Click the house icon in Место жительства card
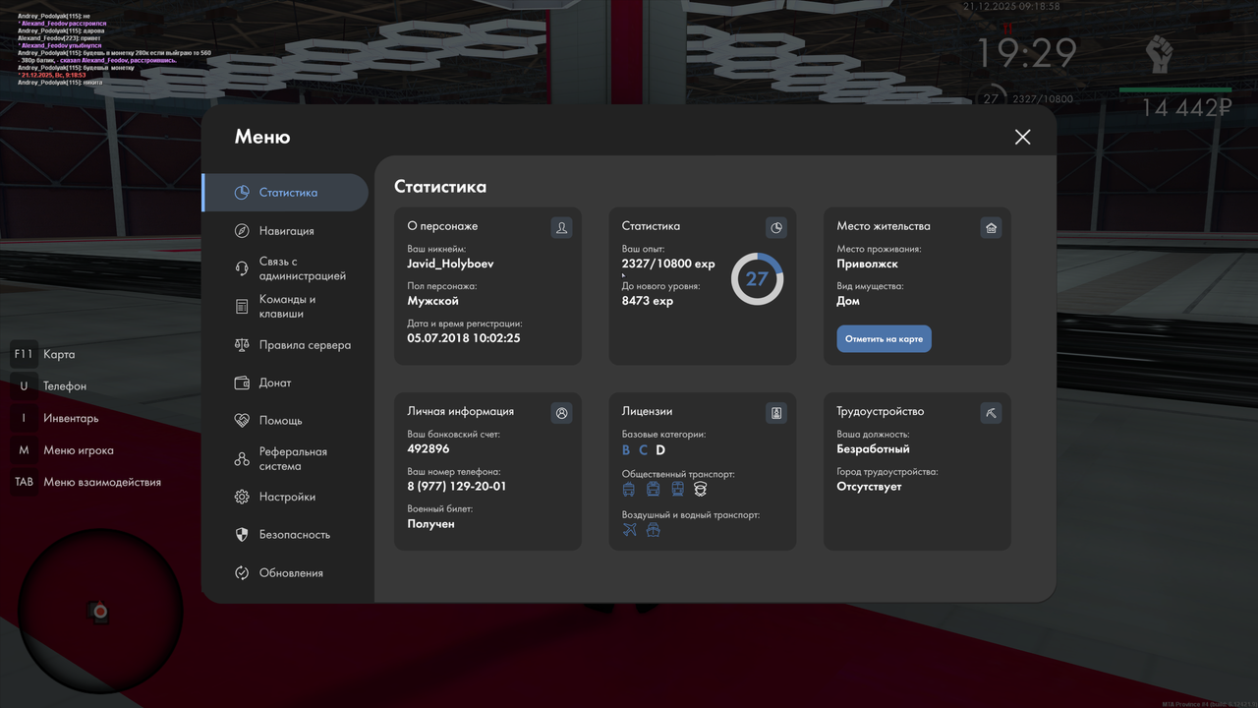 click(x=991, y=228)
